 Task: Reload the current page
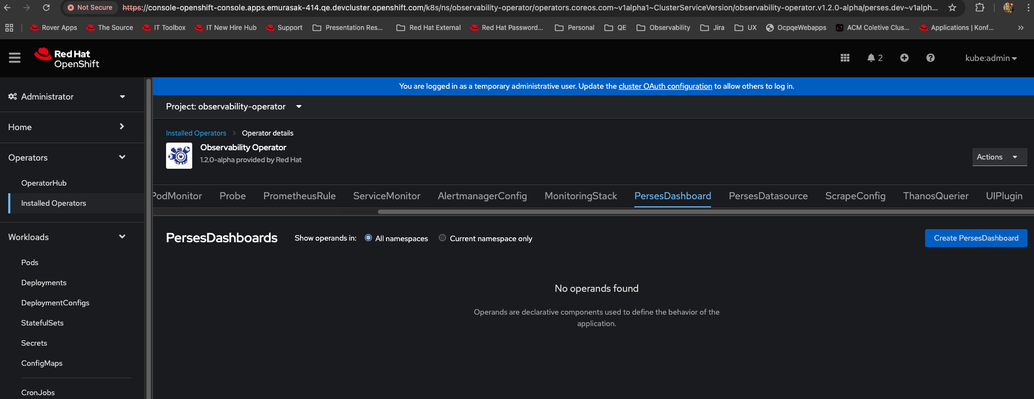point(46,8)
